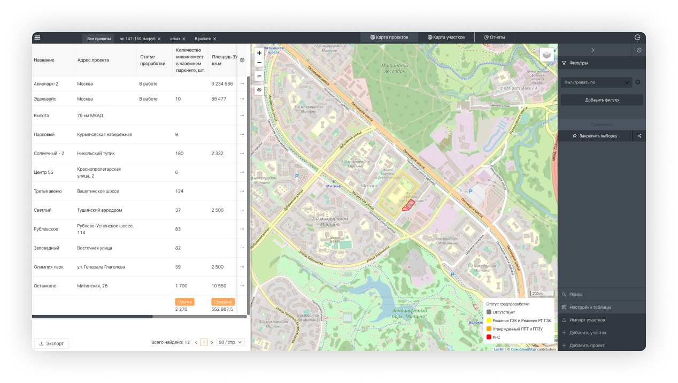Zoom in on the map
Screen dimensions: 678x383
(259, 53)
